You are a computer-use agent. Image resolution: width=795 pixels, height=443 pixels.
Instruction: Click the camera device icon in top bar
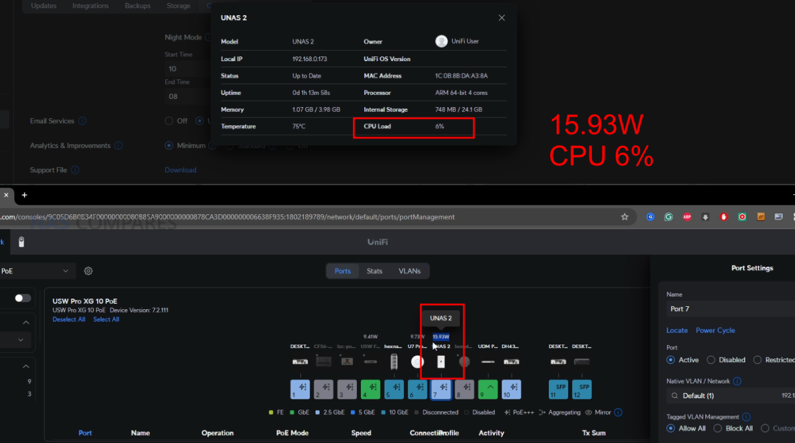tap(22, 242)
